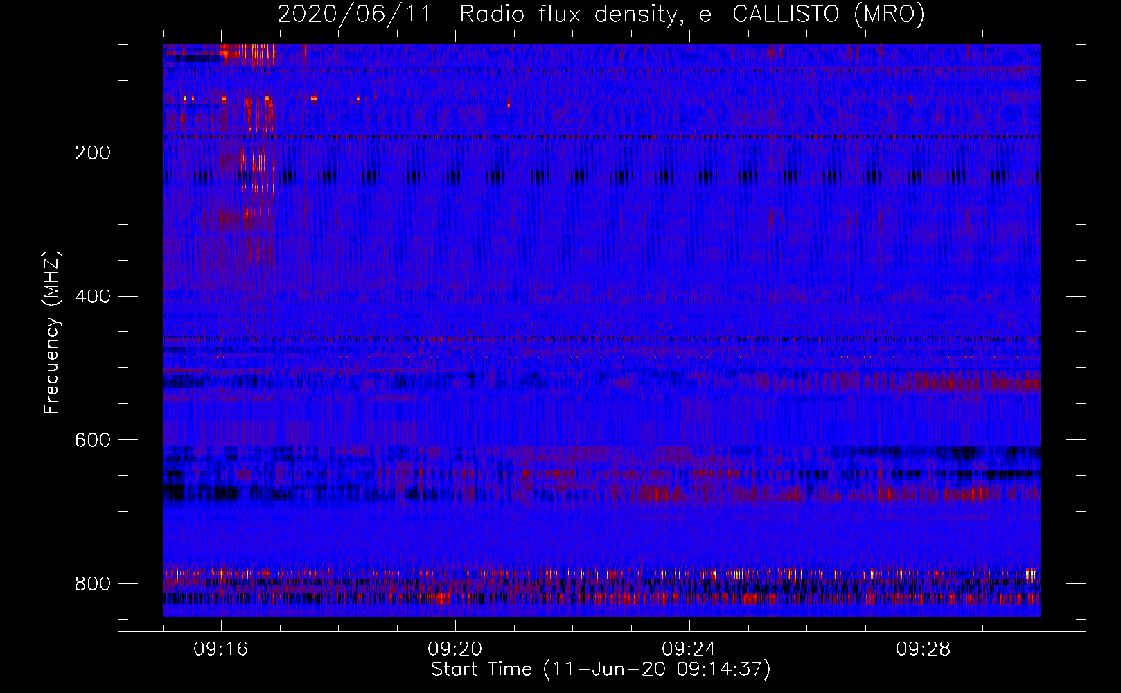
Task: Click the 'Start Time (11-Jun-20 09:14:37)' label
Action: (601, 669)
